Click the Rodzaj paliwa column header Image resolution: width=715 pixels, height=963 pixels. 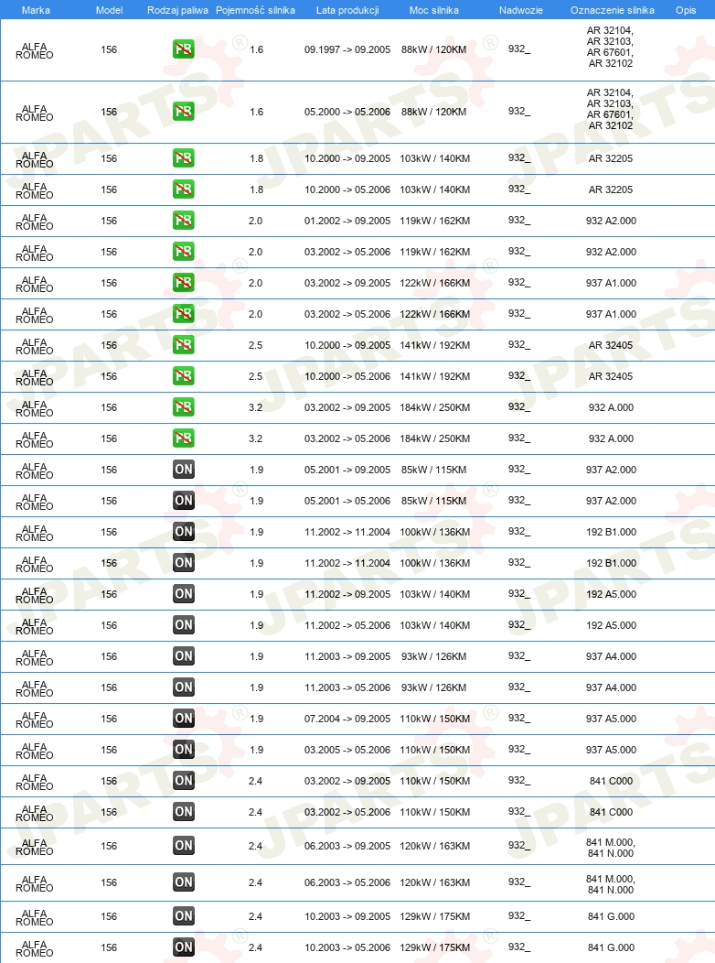coord(177,10)
